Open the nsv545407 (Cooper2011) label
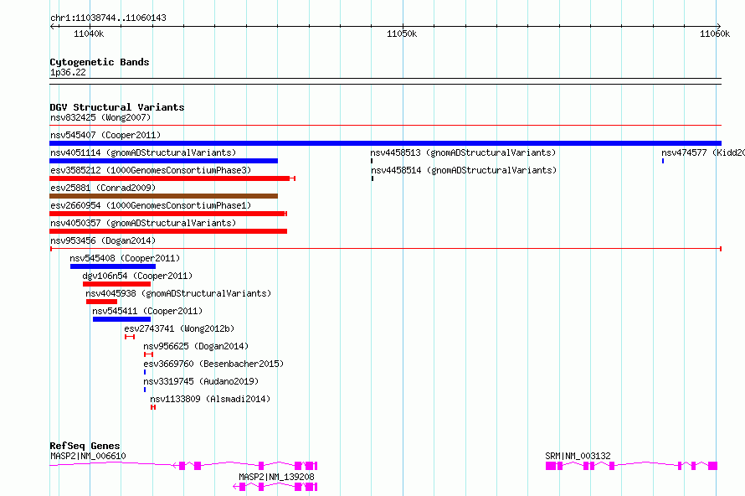This screenshot has width=745, height=496. pyautogui.click(x=105, y=135)
